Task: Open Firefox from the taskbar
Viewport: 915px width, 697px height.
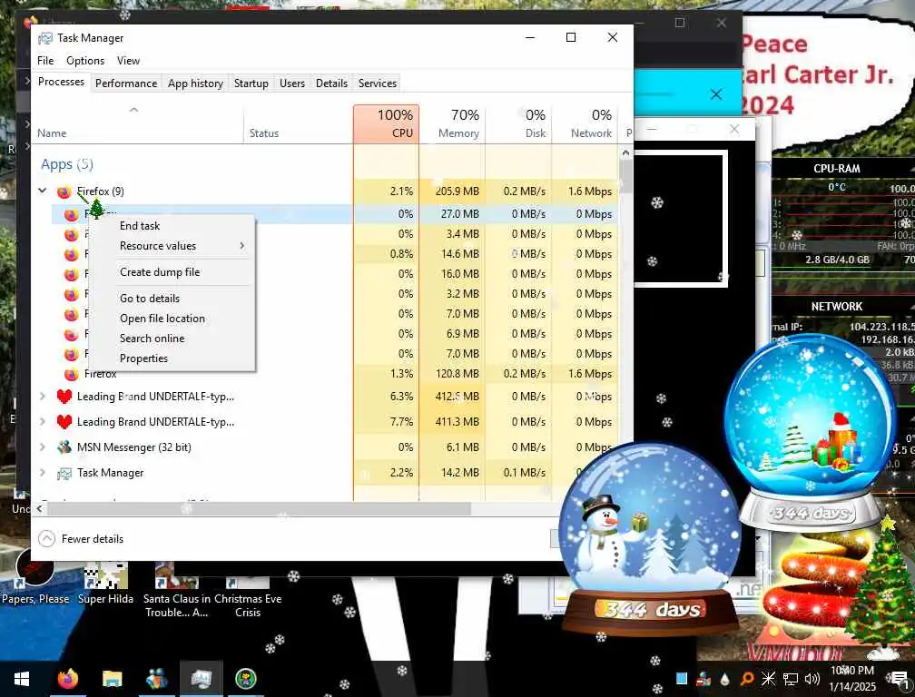Action: (x=68, y=679)
